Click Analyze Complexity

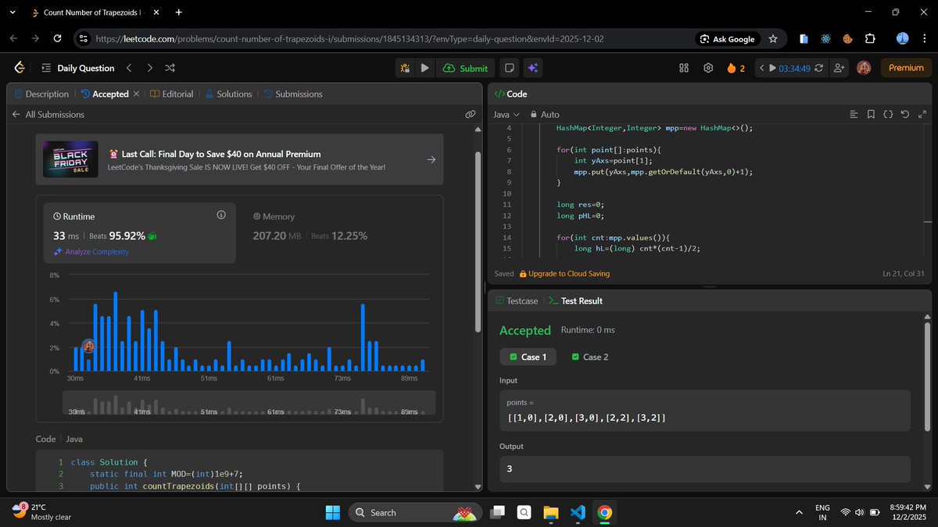91,251
